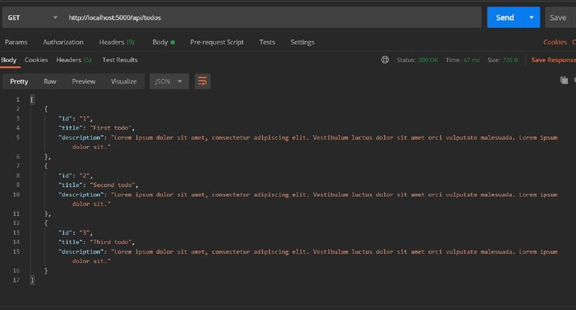Switch to Raw view
576x310 pixels.
50,81
